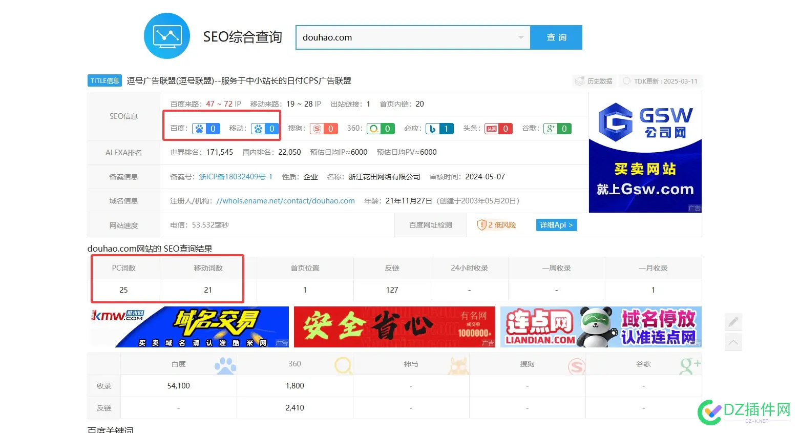This screenshot has height=433, width=800.
Task: Click the 连点网 domain parking banner
Action: [x=601, y=326]
